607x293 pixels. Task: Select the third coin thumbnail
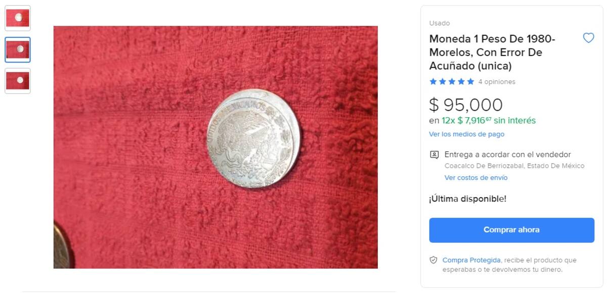tap(18, 81)
